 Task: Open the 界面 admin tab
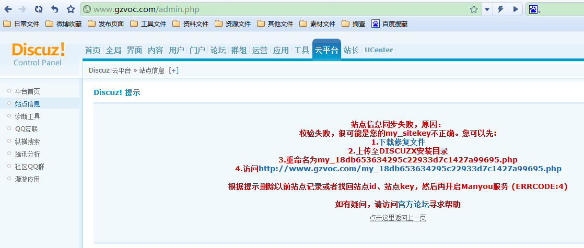tap(134, 50)
